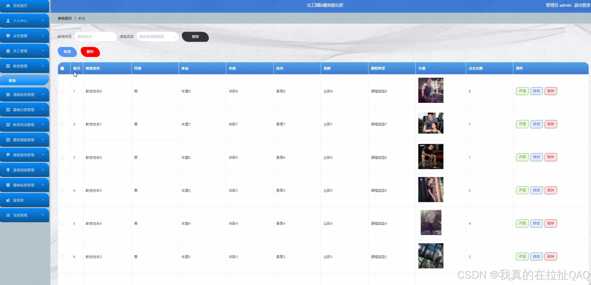591x285 pixels.
Task: Check the row for 教练姓名4
Action: (x=62, y=224)
